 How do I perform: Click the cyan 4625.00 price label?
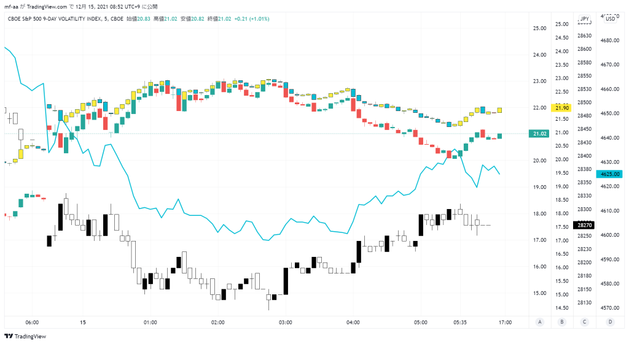pos(609,174)
